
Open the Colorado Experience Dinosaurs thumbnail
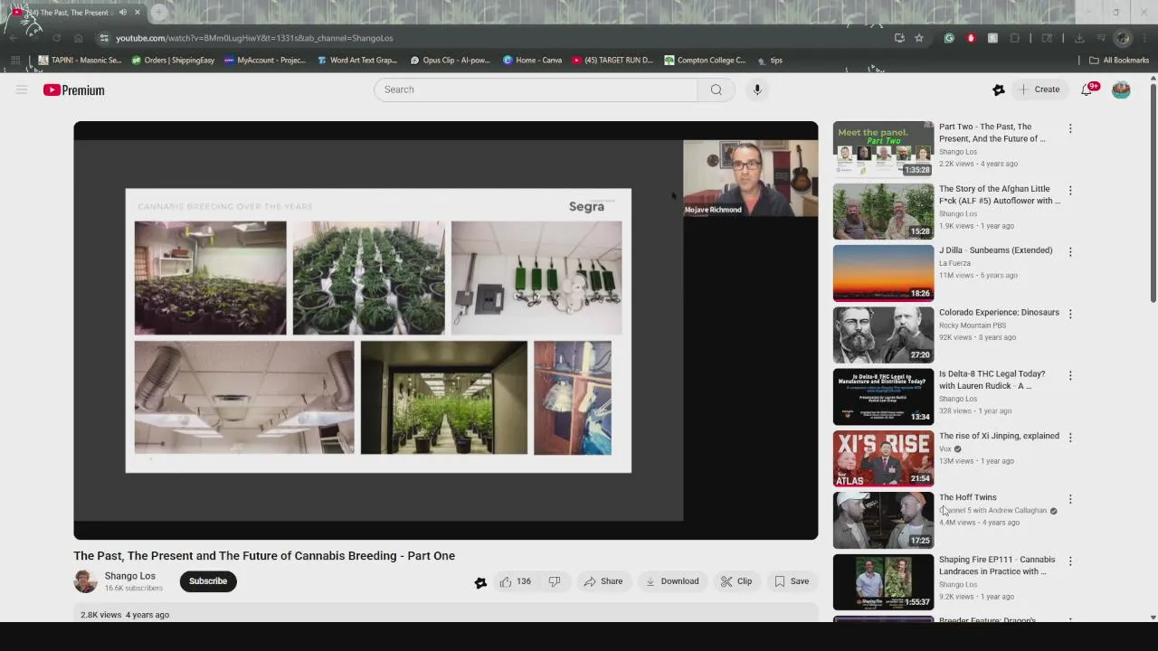883,335
